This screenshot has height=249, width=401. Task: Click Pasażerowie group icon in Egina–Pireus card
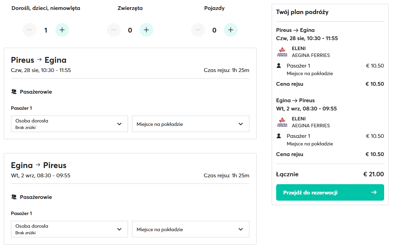click(x=14, y=197)
